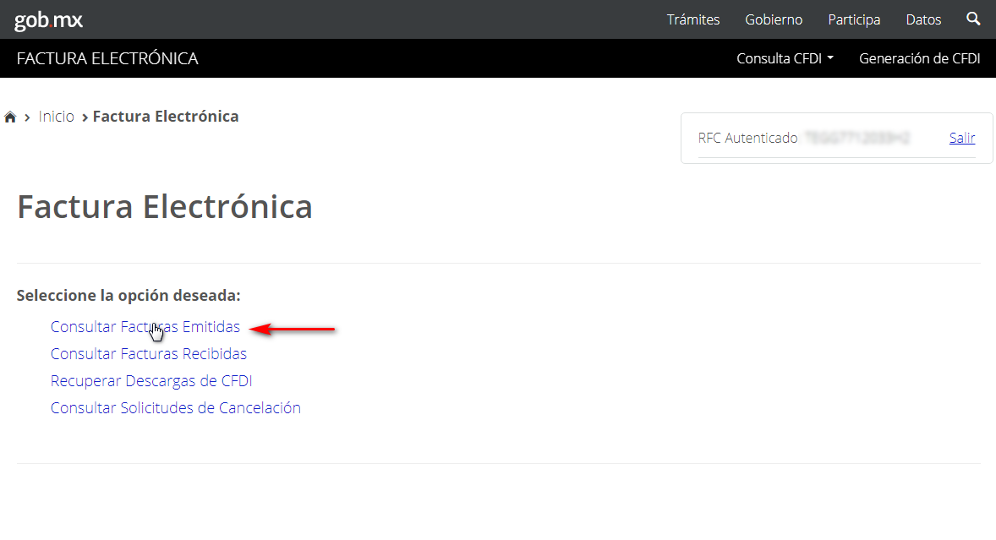Open Datos in the top navigation
The width and height of the screenshot is (996, 540).
(x=923, y=19)
